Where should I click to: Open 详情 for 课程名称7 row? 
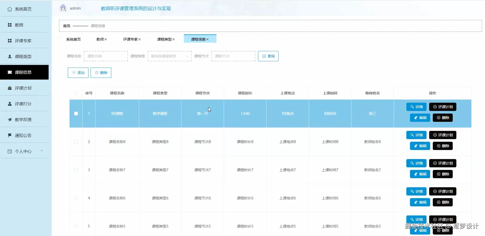click(x=416, y=163)
